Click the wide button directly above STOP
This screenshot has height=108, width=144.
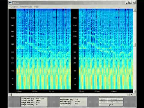pyautogui.click(x=115, y=102)
